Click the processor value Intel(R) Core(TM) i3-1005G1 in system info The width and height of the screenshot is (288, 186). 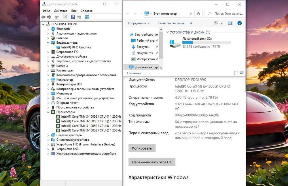tap(202, 89)
